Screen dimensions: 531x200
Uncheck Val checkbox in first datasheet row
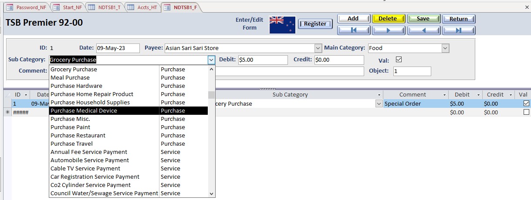click(526, 104)
